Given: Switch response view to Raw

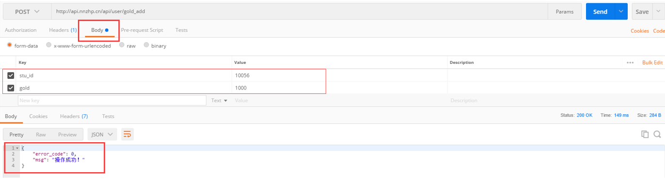Looking at the screenshot, I should tap(41, 135).
